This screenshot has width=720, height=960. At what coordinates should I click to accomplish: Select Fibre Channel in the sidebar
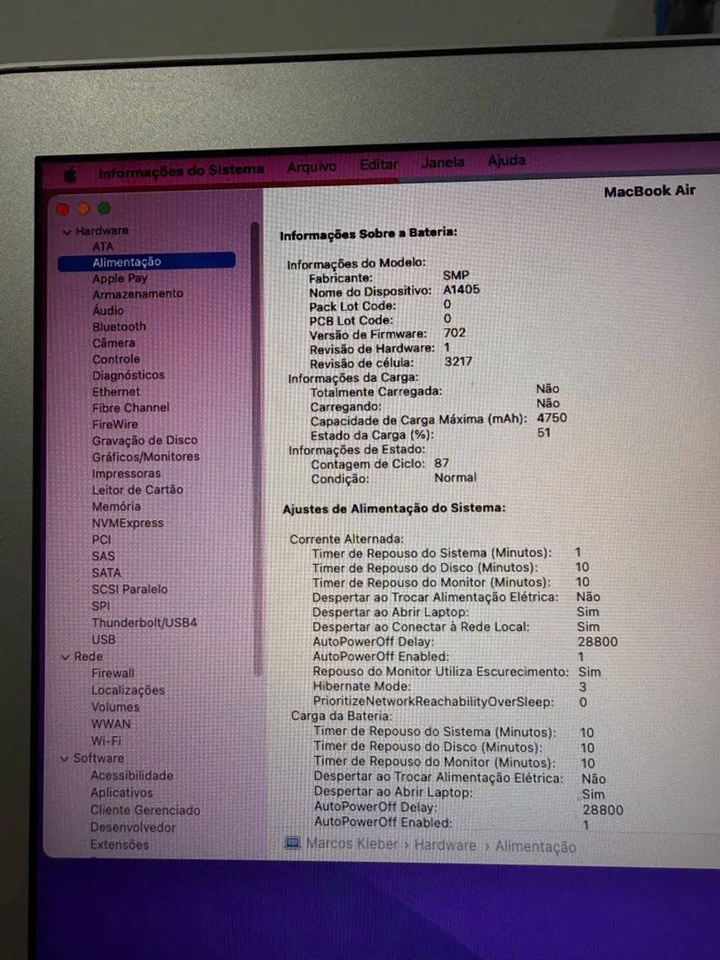(130, 408)
